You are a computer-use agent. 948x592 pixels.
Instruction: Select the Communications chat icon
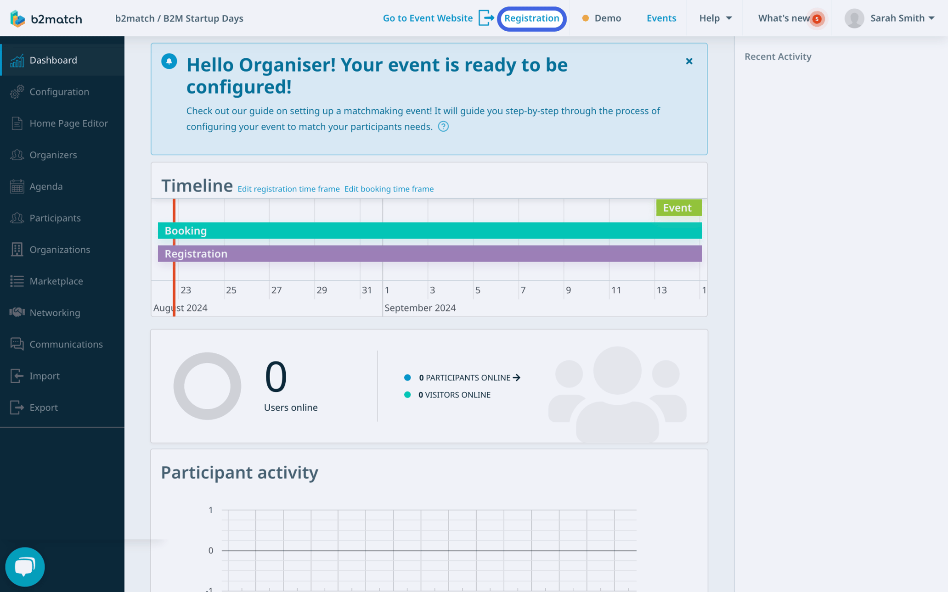[17, 344]
